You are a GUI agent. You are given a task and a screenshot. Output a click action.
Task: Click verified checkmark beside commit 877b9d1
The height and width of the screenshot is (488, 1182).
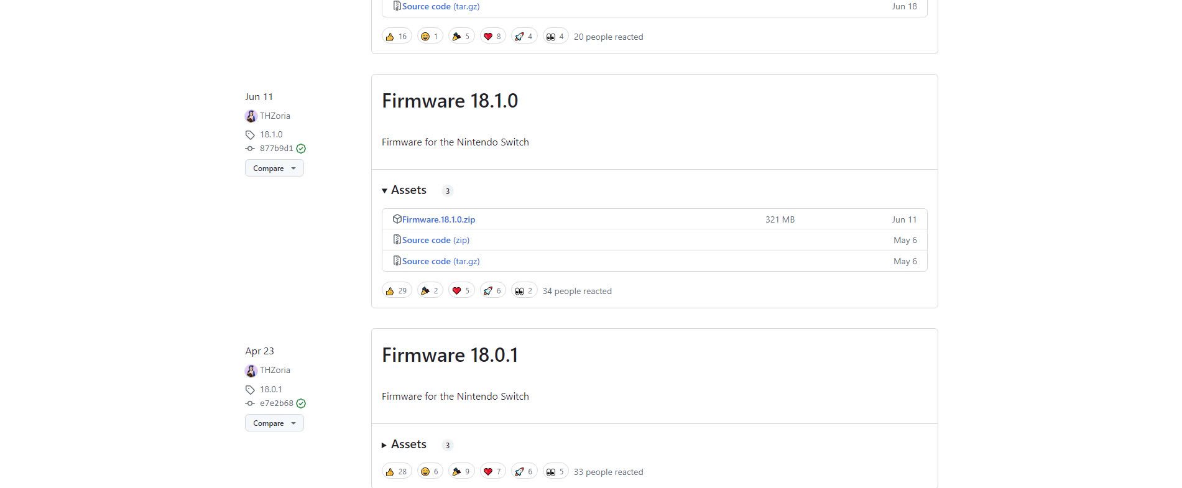(x=301, y=149)
